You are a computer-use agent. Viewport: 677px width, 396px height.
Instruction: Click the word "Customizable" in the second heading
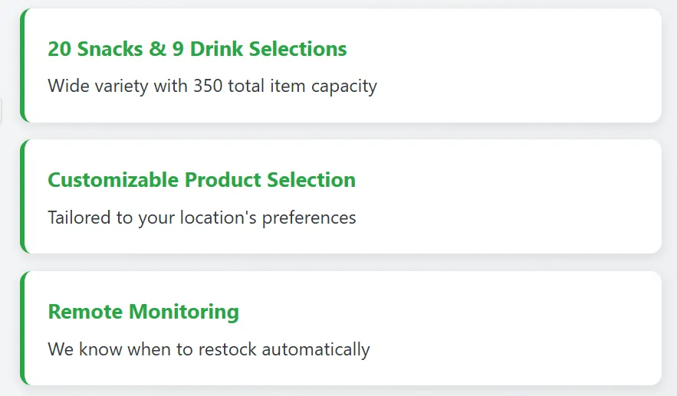113,180
